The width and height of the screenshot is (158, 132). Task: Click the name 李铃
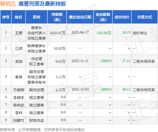(18, 113)
